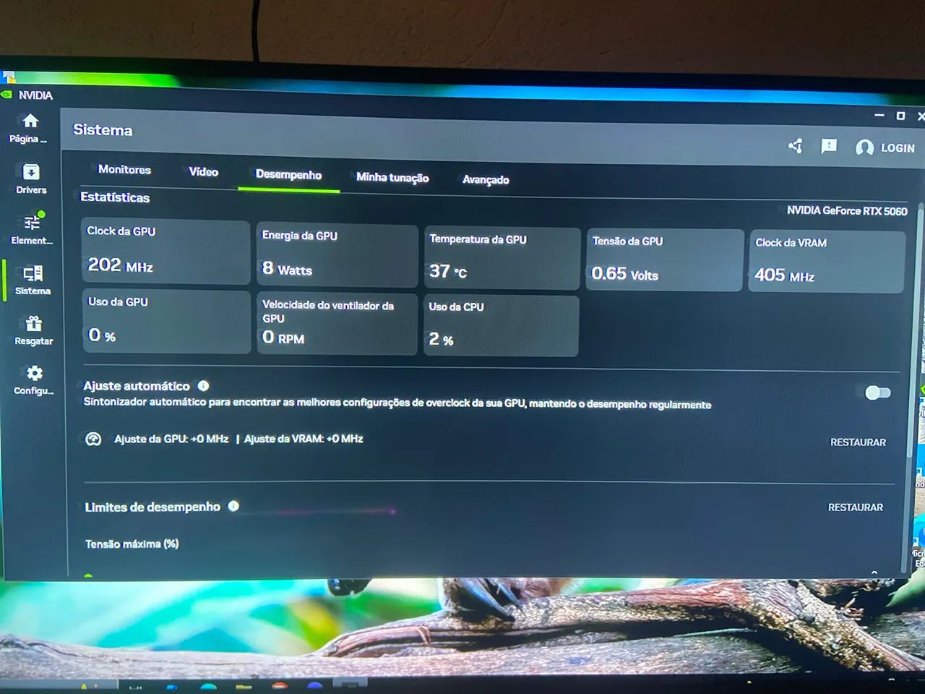
Task: Click the feedback notification icon
Action: pos(829,146)
